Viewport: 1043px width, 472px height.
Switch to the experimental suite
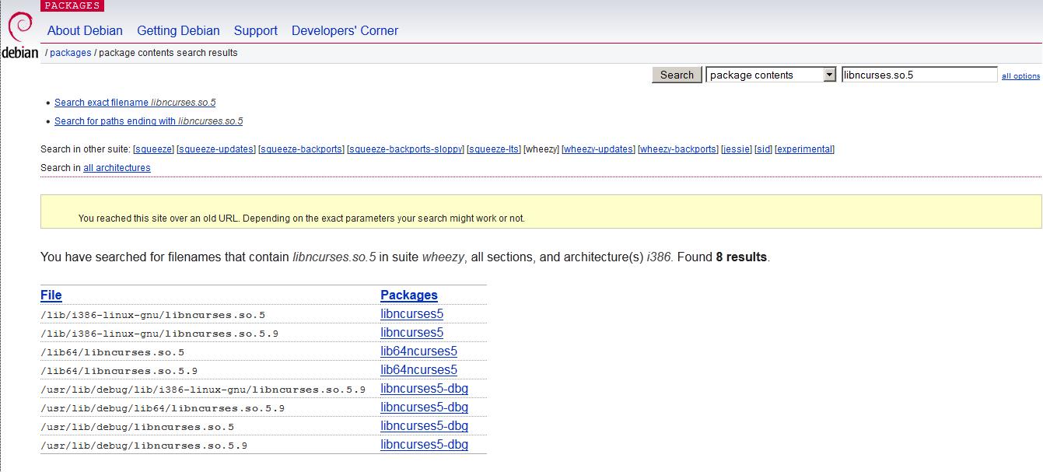[804, 149]
